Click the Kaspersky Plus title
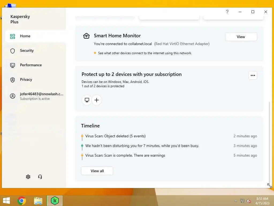The height and width of the screenshot is (206, 274). coord(20,19)
